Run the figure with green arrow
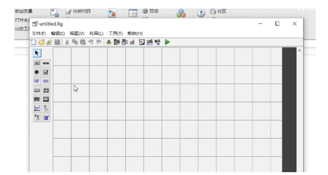The height and width of the screenshot is (175, 328). coord(167,42)
